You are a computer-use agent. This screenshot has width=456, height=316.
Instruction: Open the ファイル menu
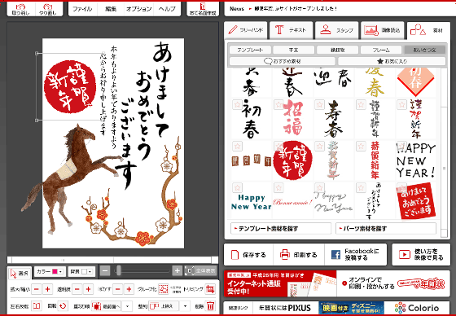click(x=82, y=9)
